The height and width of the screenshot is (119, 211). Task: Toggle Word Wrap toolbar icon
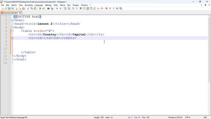[x=73, y=9]
